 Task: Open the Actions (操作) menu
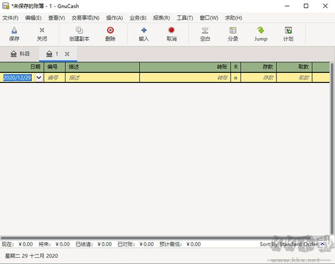(x=114, y=18)
